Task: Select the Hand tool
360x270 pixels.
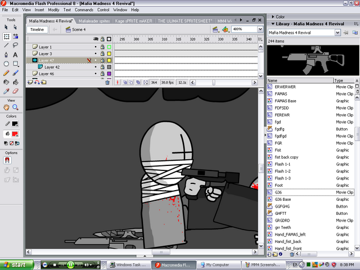Action: (x=6, y=107)
